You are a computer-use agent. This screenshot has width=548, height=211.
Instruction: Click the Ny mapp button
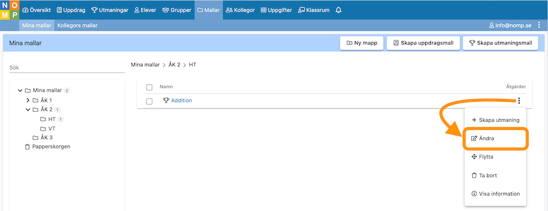point(362,43)
